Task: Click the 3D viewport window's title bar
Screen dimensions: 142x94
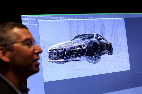Action: click(x=81, y=20)
